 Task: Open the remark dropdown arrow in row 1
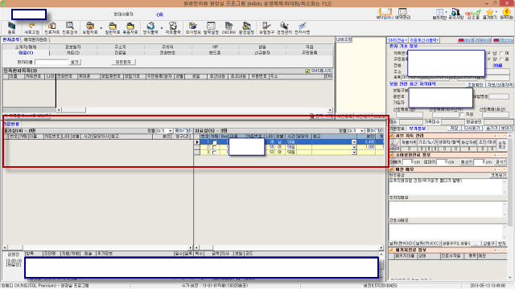(x=354, y=142)
